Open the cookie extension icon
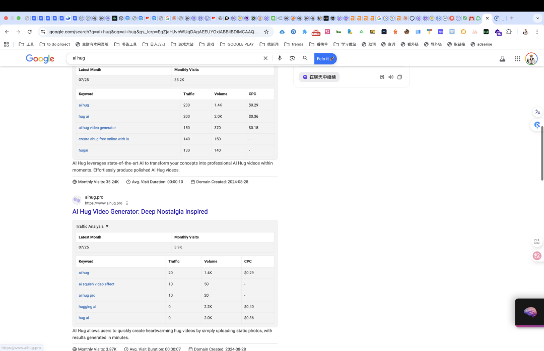Viewport: 544px width, 351px height. click(406, 32)
